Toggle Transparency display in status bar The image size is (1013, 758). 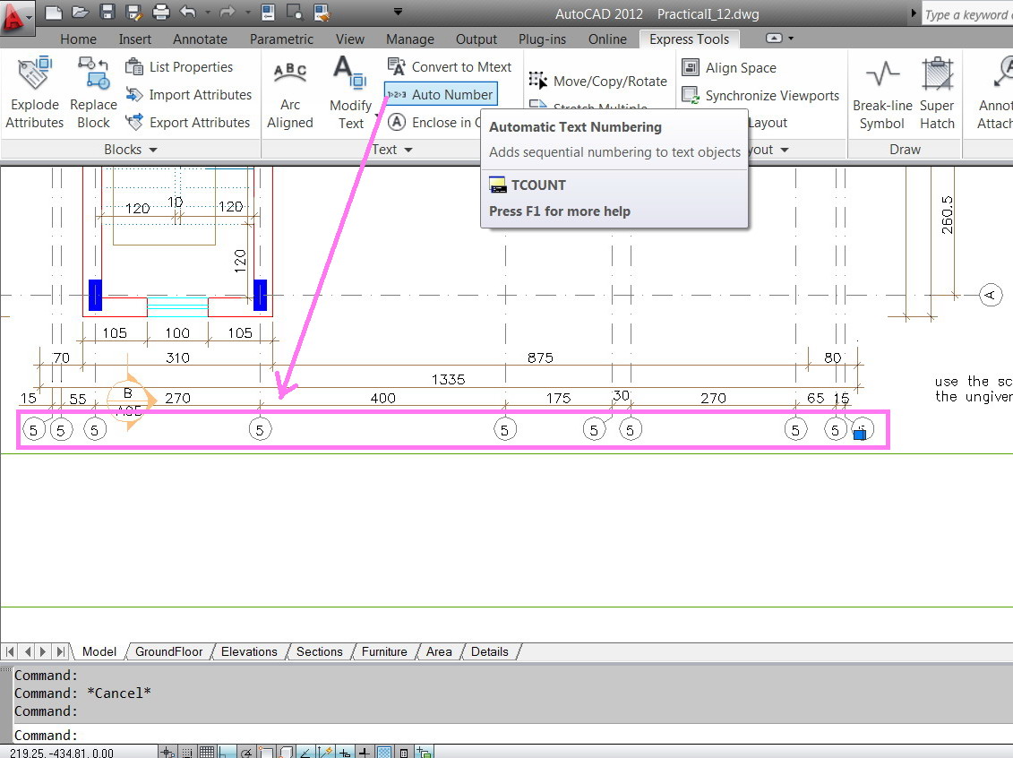pos(384,752)
